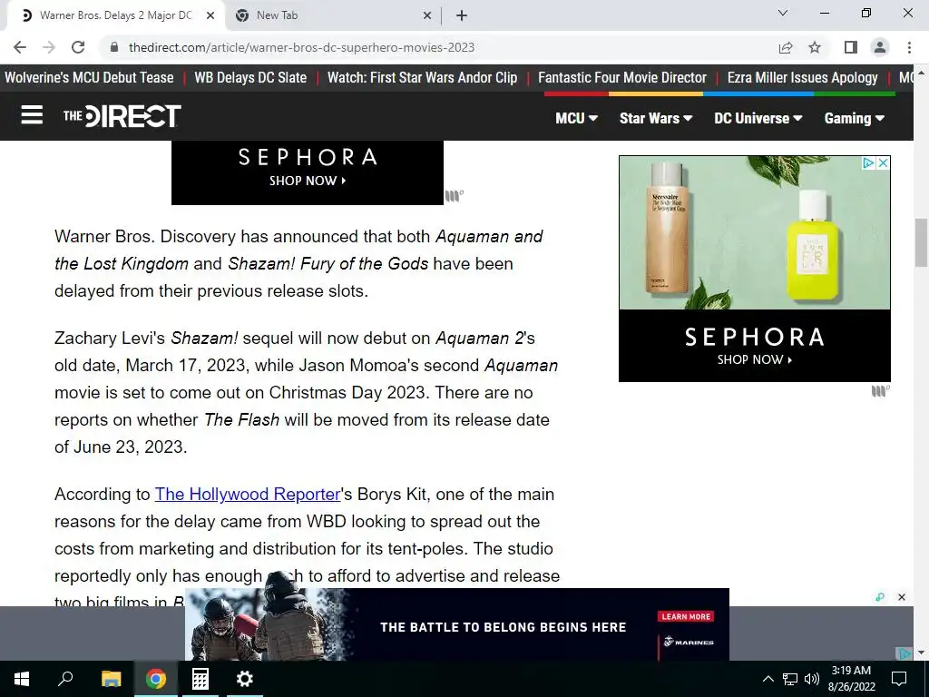Open AdChoices icon on sidebar ad
The width and height of the screenshot is (929, 697).
(868, 163)
